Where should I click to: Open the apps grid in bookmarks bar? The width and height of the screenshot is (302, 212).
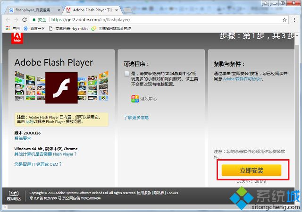pyautogui.click(x=8, y=28)
